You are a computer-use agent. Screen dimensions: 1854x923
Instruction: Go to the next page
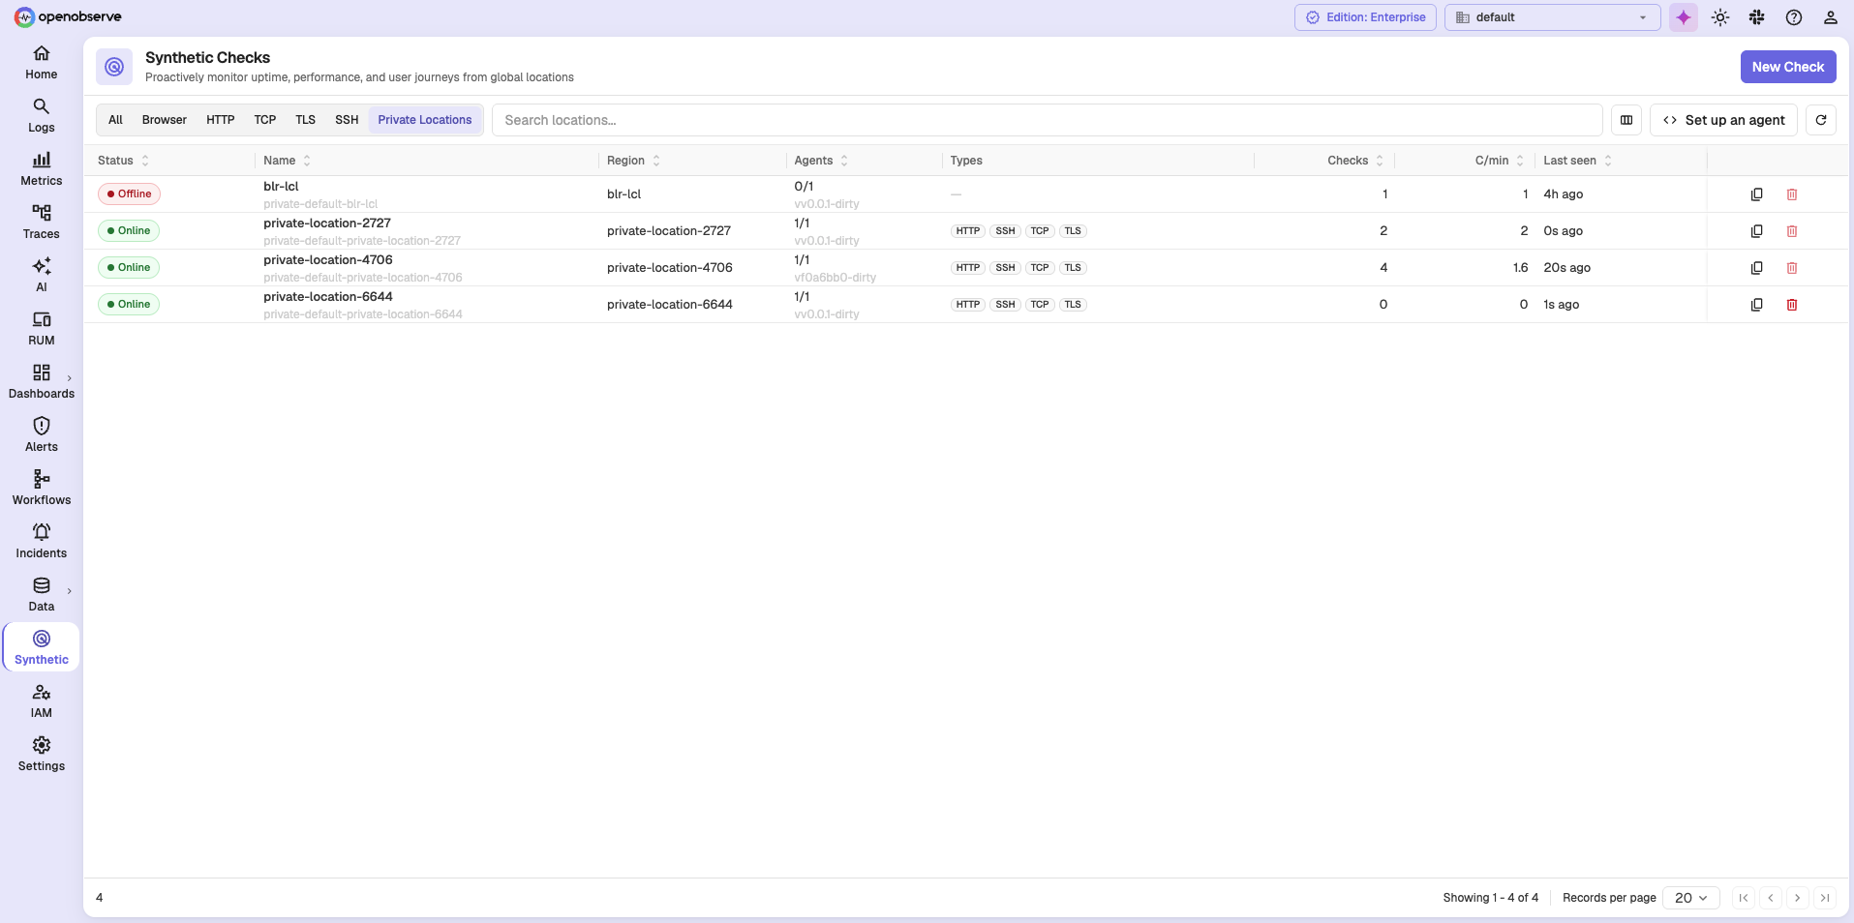pyautogui.click(x=1798, y=898)
